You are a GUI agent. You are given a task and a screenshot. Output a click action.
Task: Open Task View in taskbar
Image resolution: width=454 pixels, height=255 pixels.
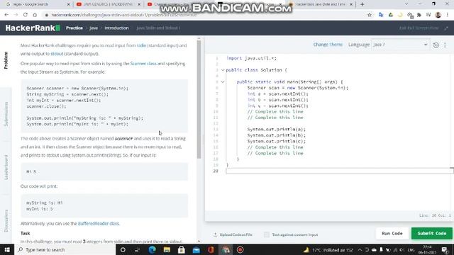pos(137,249)
